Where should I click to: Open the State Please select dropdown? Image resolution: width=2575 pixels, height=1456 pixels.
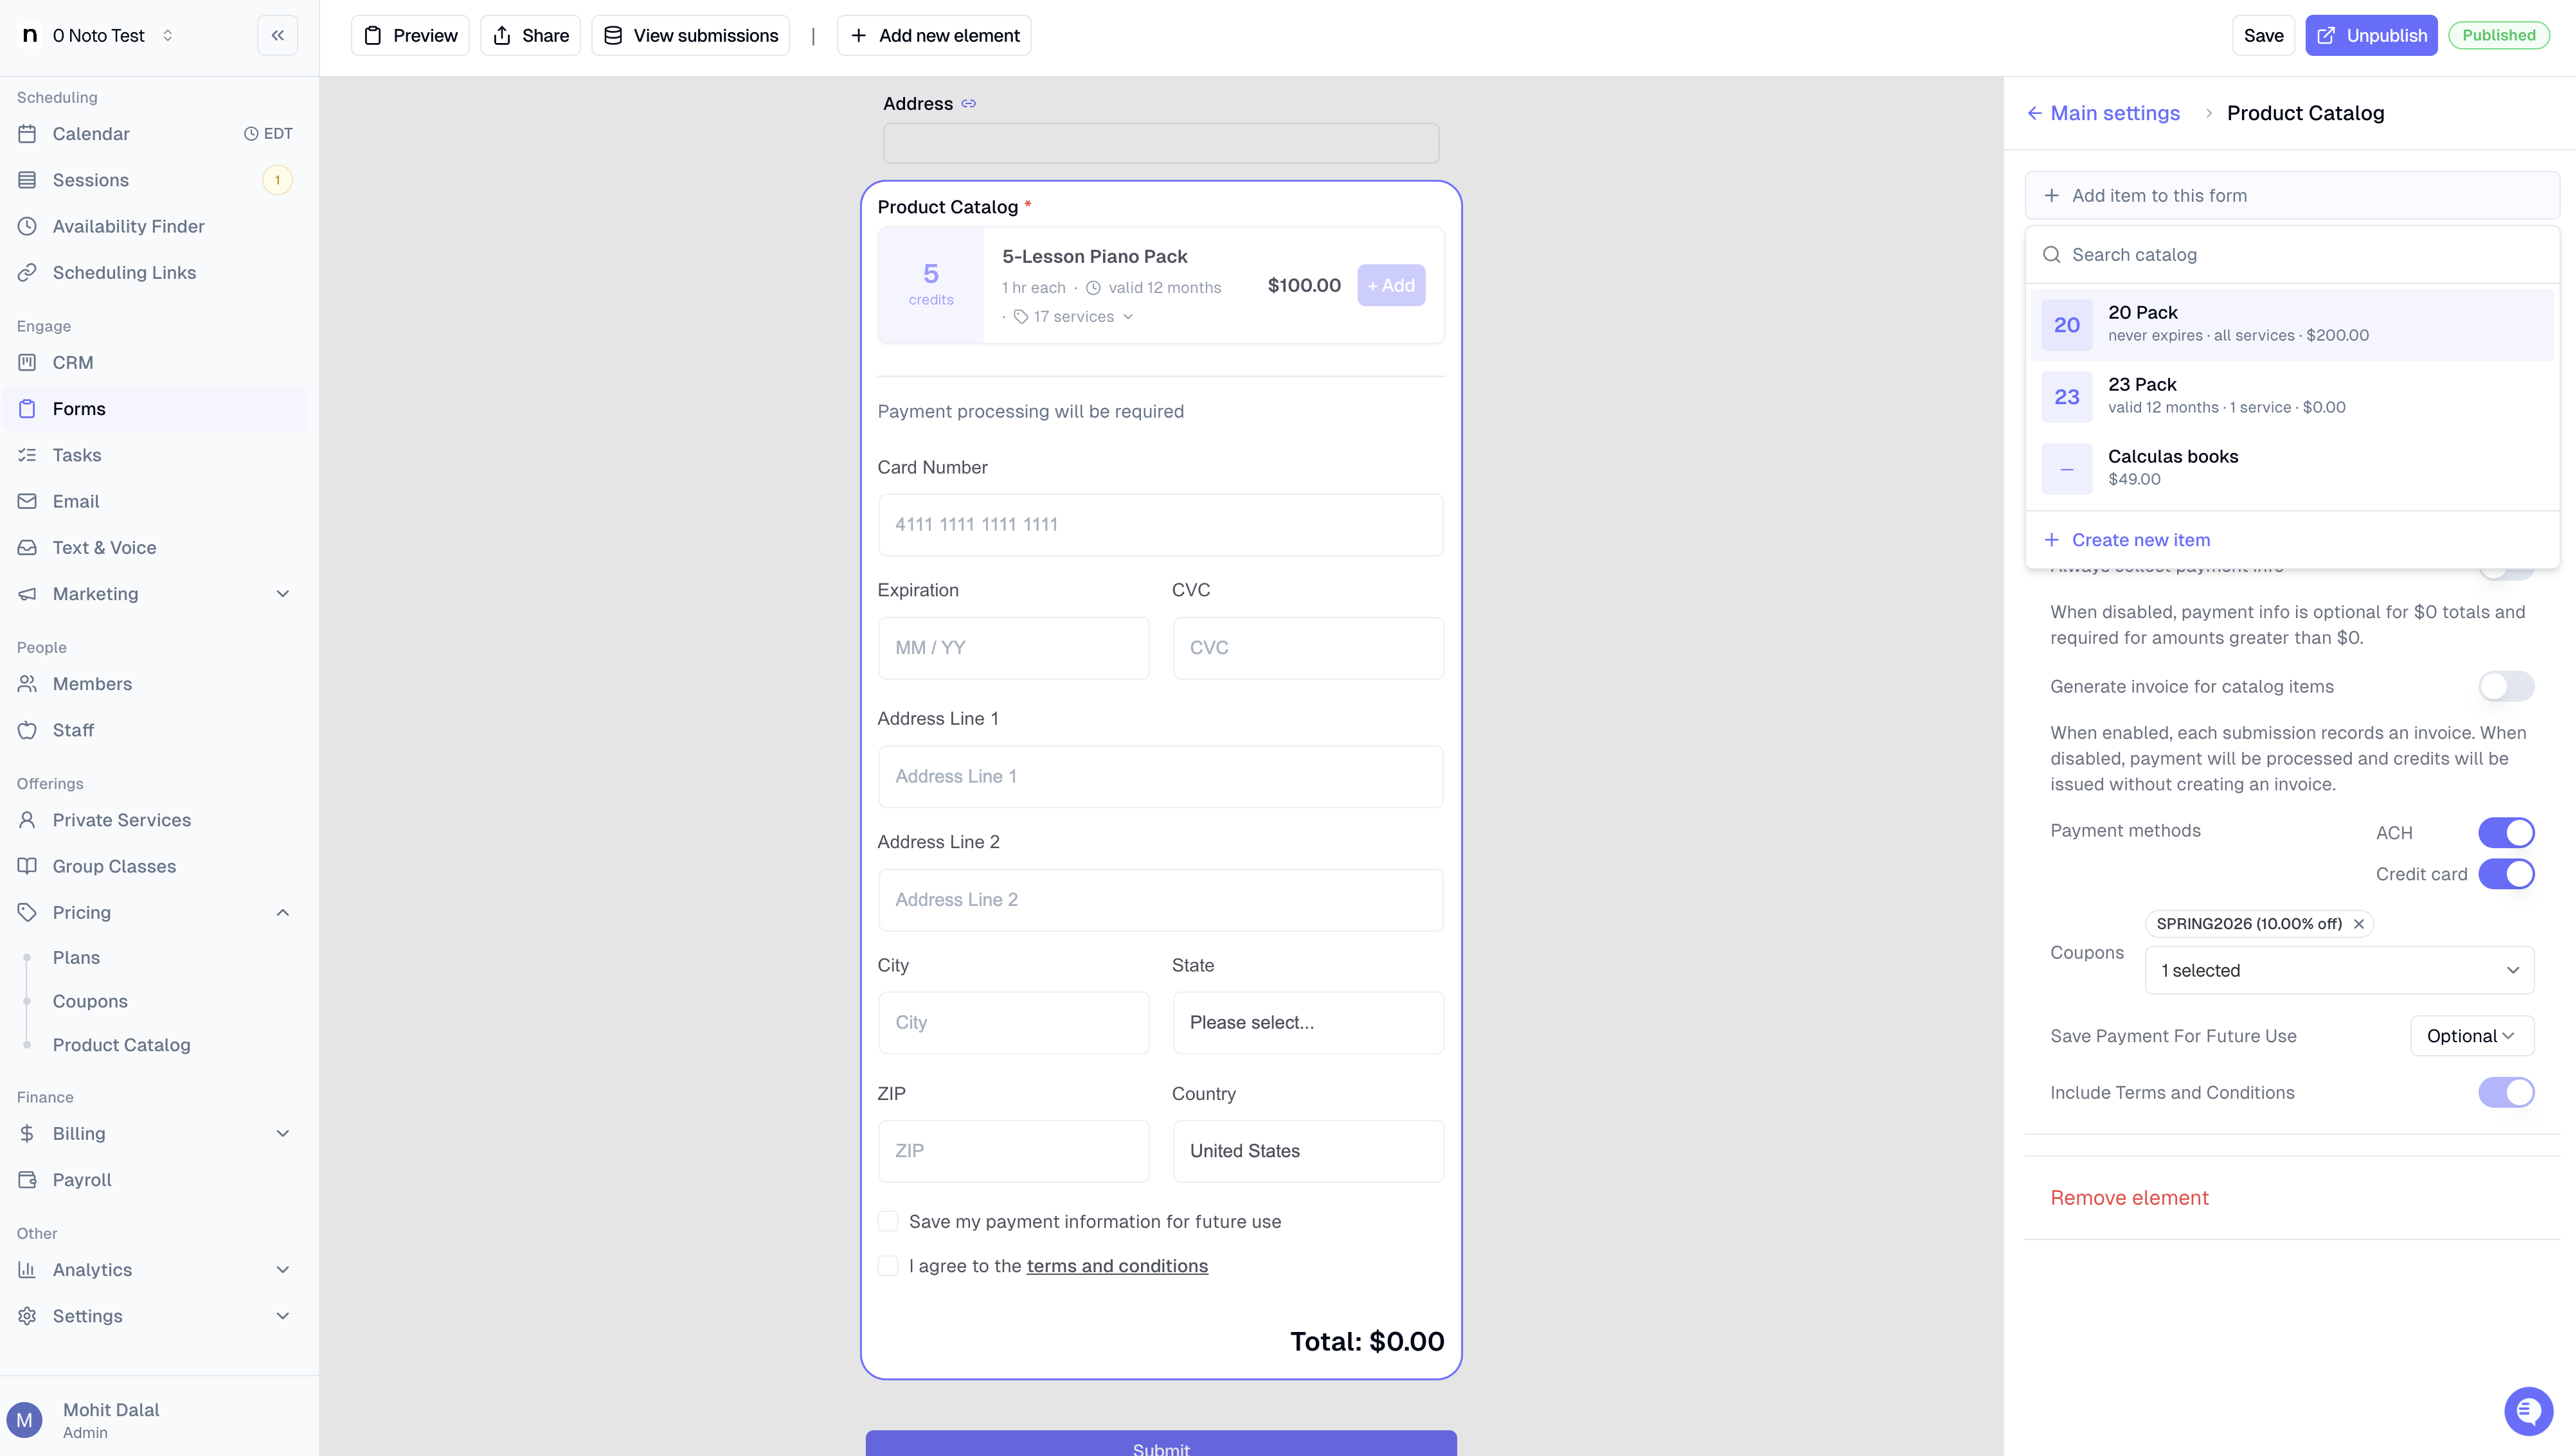[x=1307, y=1023]
